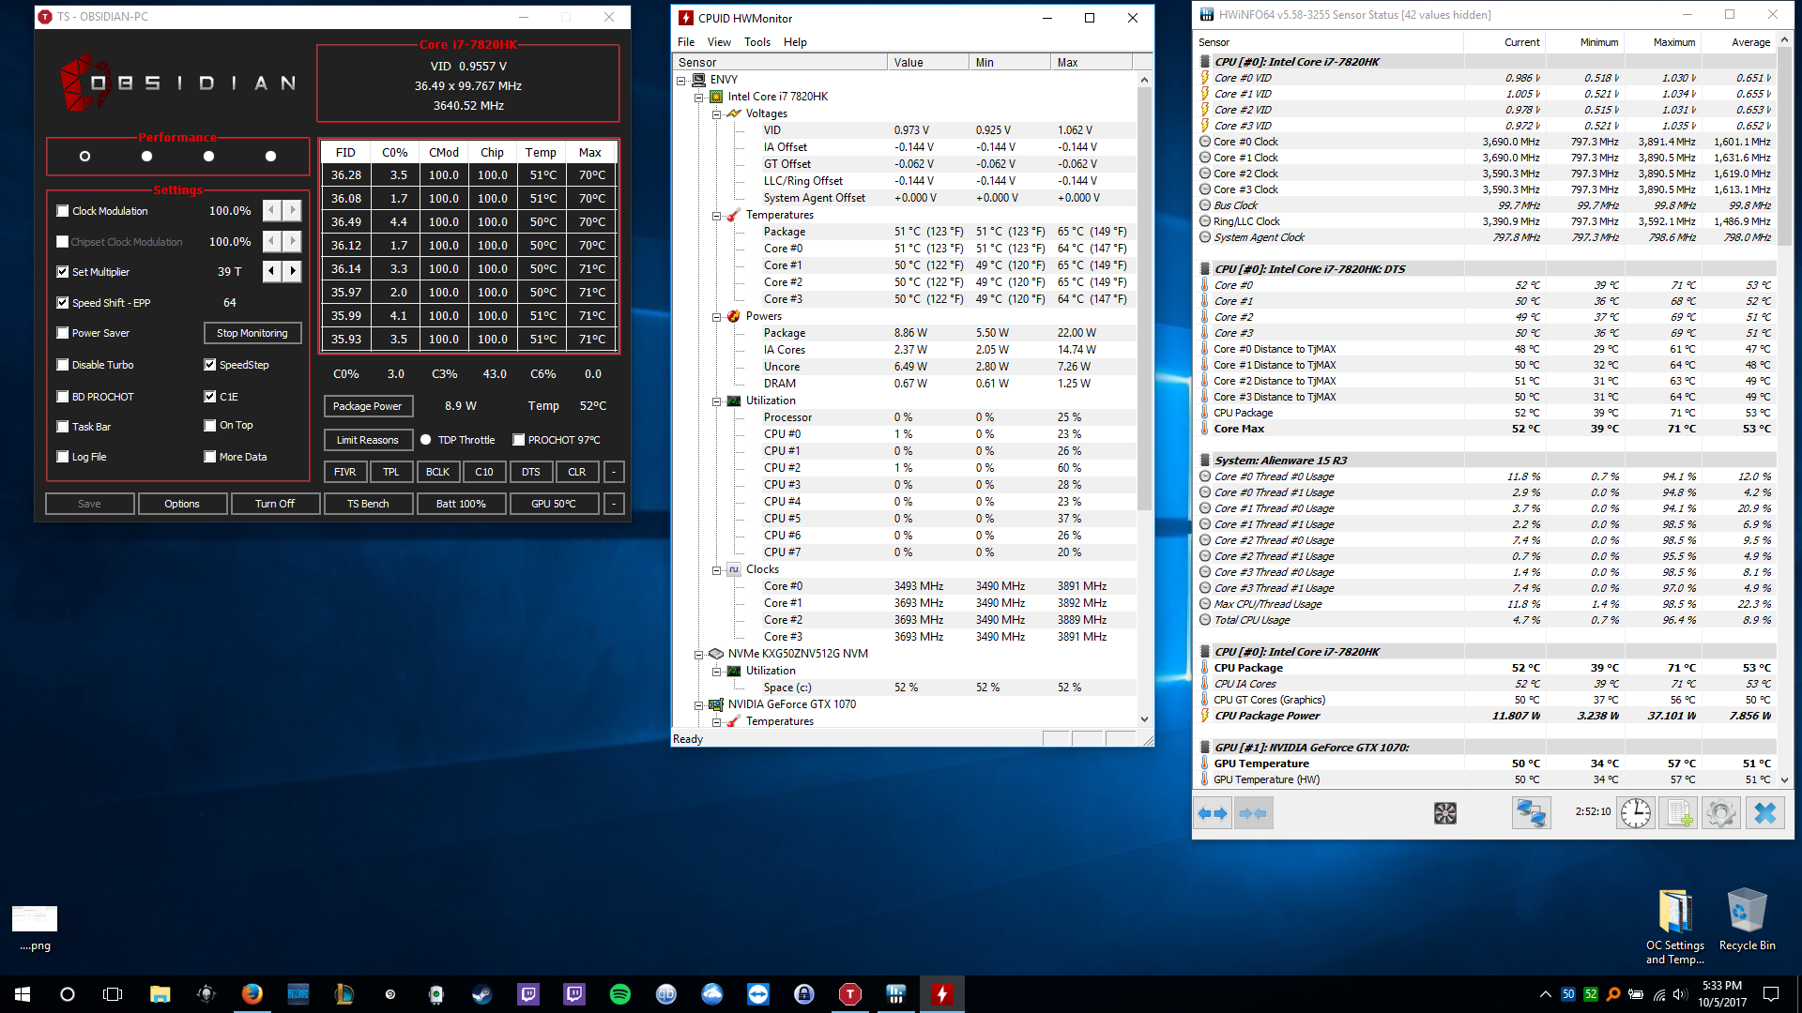
Task: Click ThrottleStop red T taskbar icon
Action: point(849,994)
